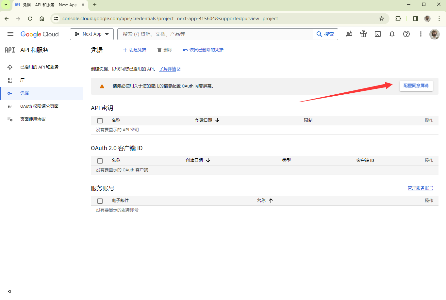Go back in browser
Viewport: 446px width, 300px height.
(7, 19)
